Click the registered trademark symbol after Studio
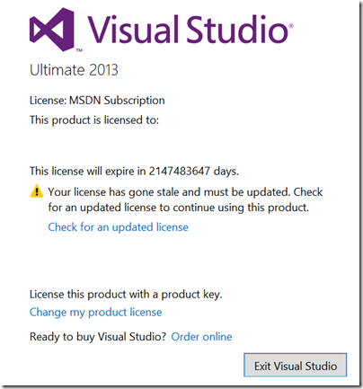Image resolution: width=363 pixels, height=389 pixels. (x=291, y=26)
